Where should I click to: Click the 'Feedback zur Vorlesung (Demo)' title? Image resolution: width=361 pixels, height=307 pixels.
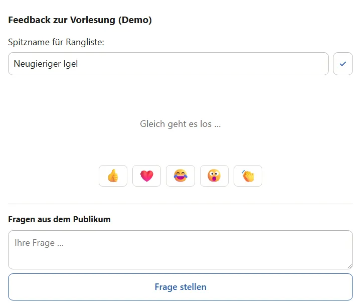pyautogui.click(x=80, y=20)
